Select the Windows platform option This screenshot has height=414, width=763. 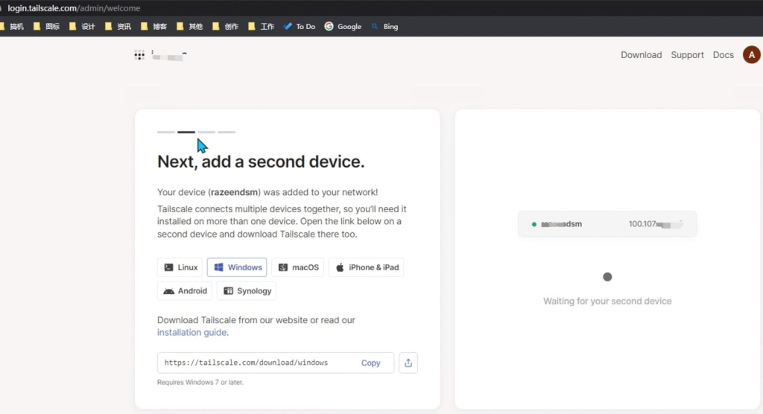[x=237, y=267]
